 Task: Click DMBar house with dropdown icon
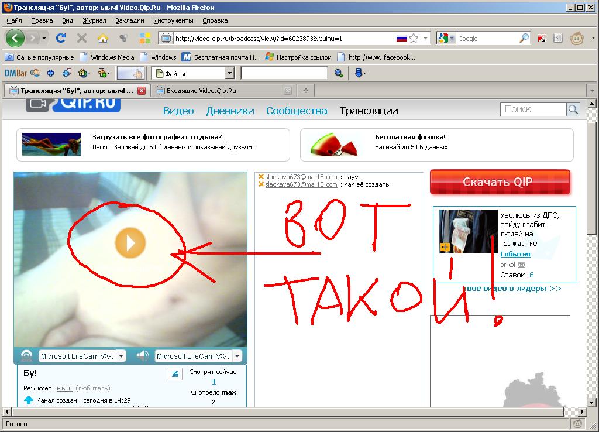coord(84,73)
